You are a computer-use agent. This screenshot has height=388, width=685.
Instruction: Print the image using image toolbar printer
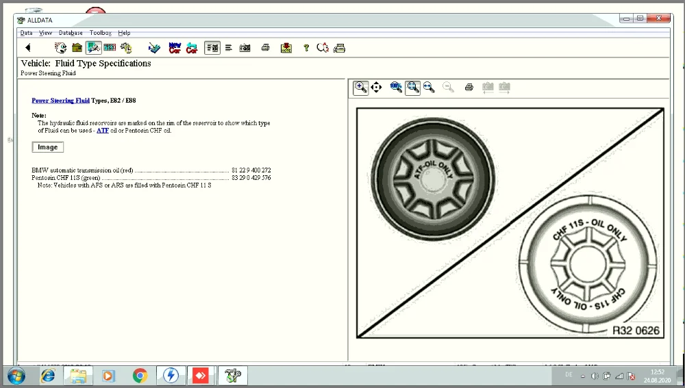click(469, 88)
